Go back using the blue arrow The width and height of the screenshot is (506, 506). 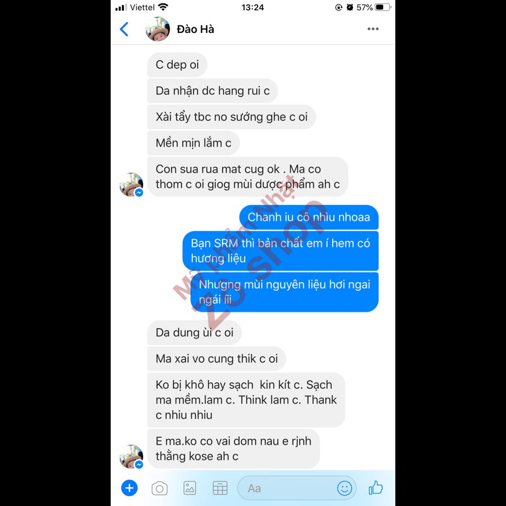pyautogui.click(x=124, y=29)
